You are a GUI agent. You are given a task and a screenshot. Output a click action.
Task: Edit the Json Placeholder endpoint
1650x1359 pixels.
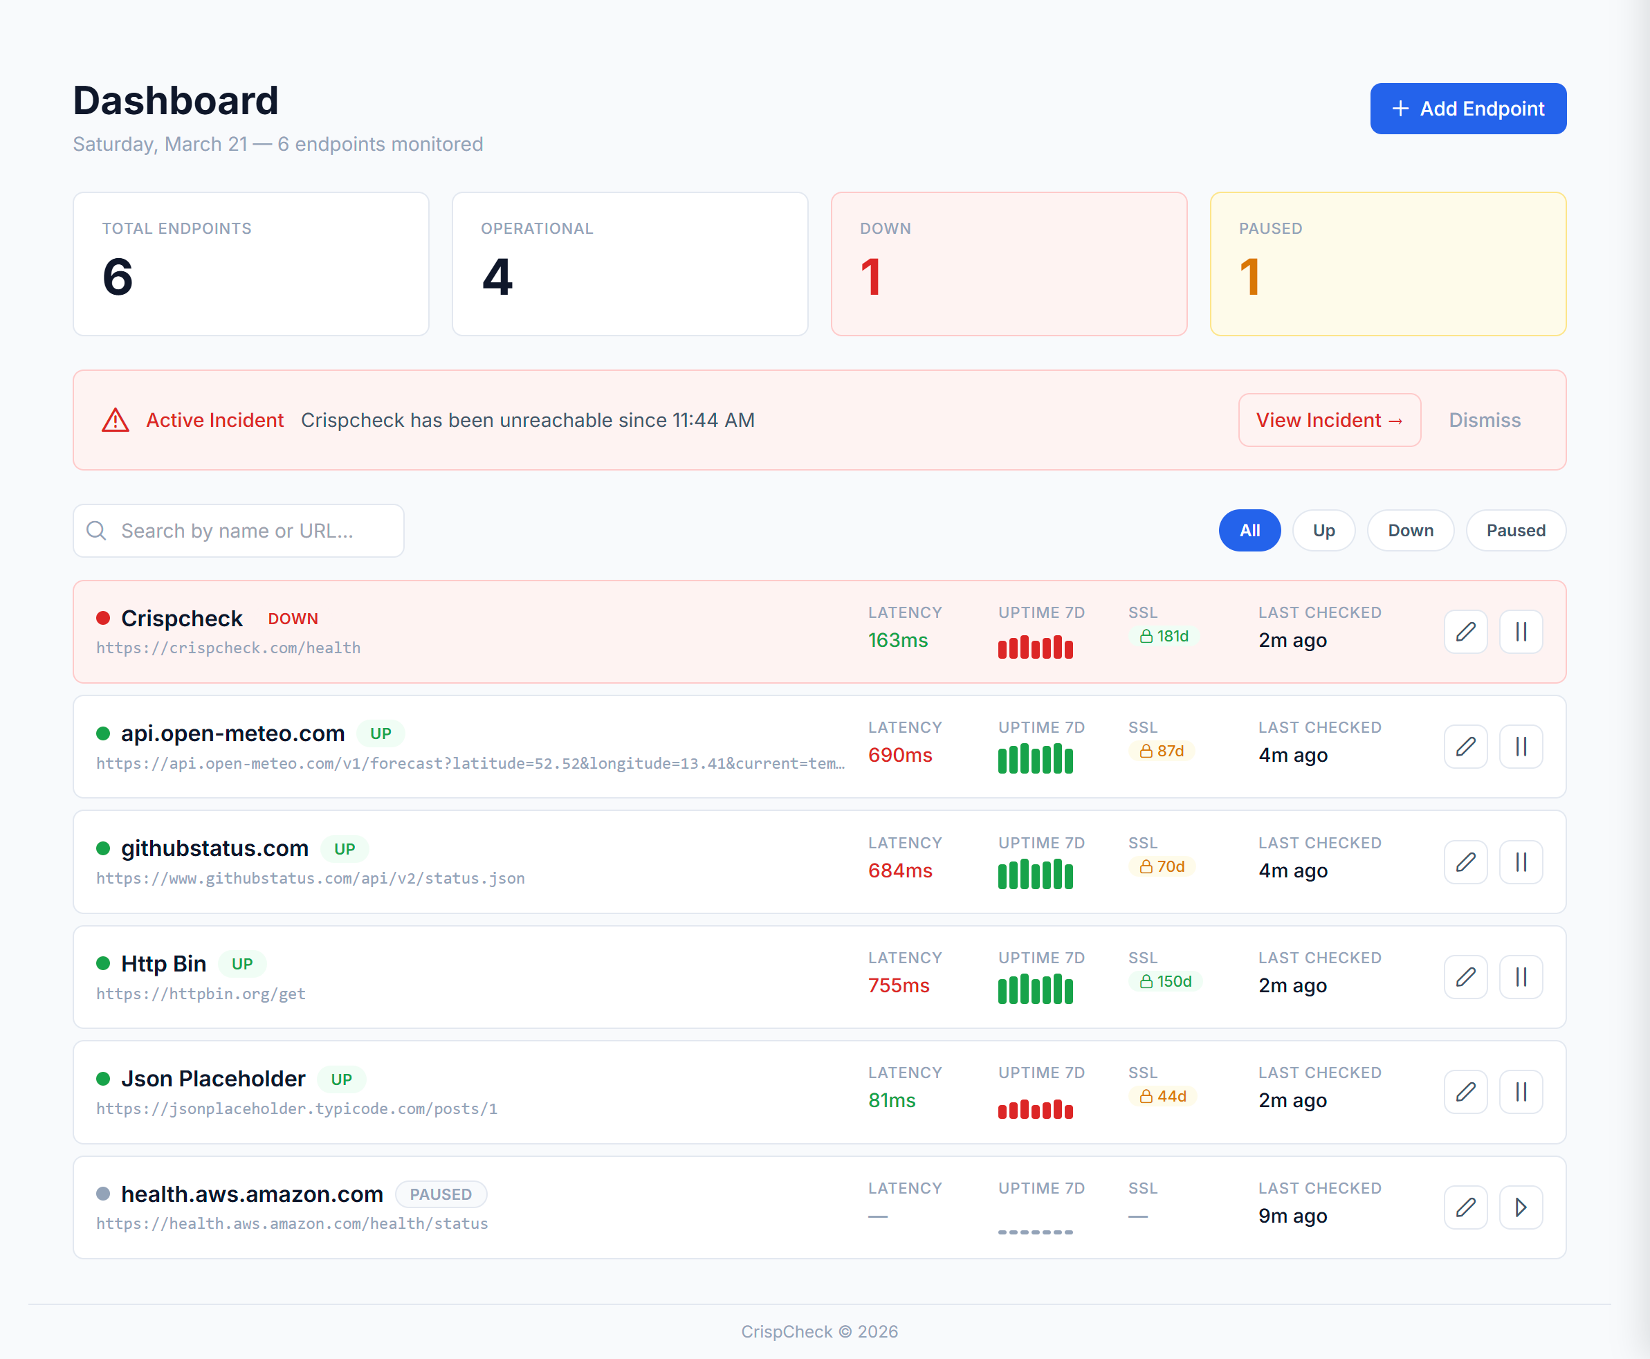pyautogui.click(x=1465, y=1092)
